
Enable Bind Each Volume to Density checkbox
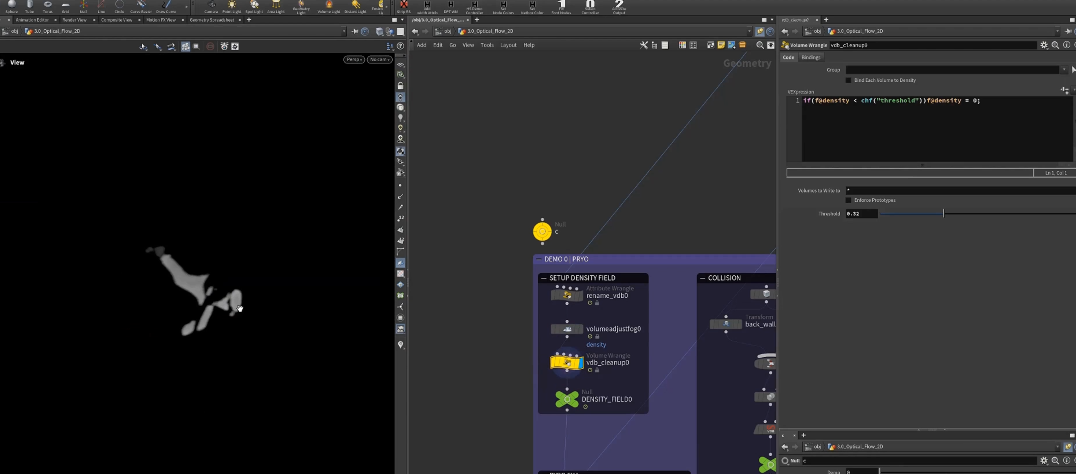point(848,80)
